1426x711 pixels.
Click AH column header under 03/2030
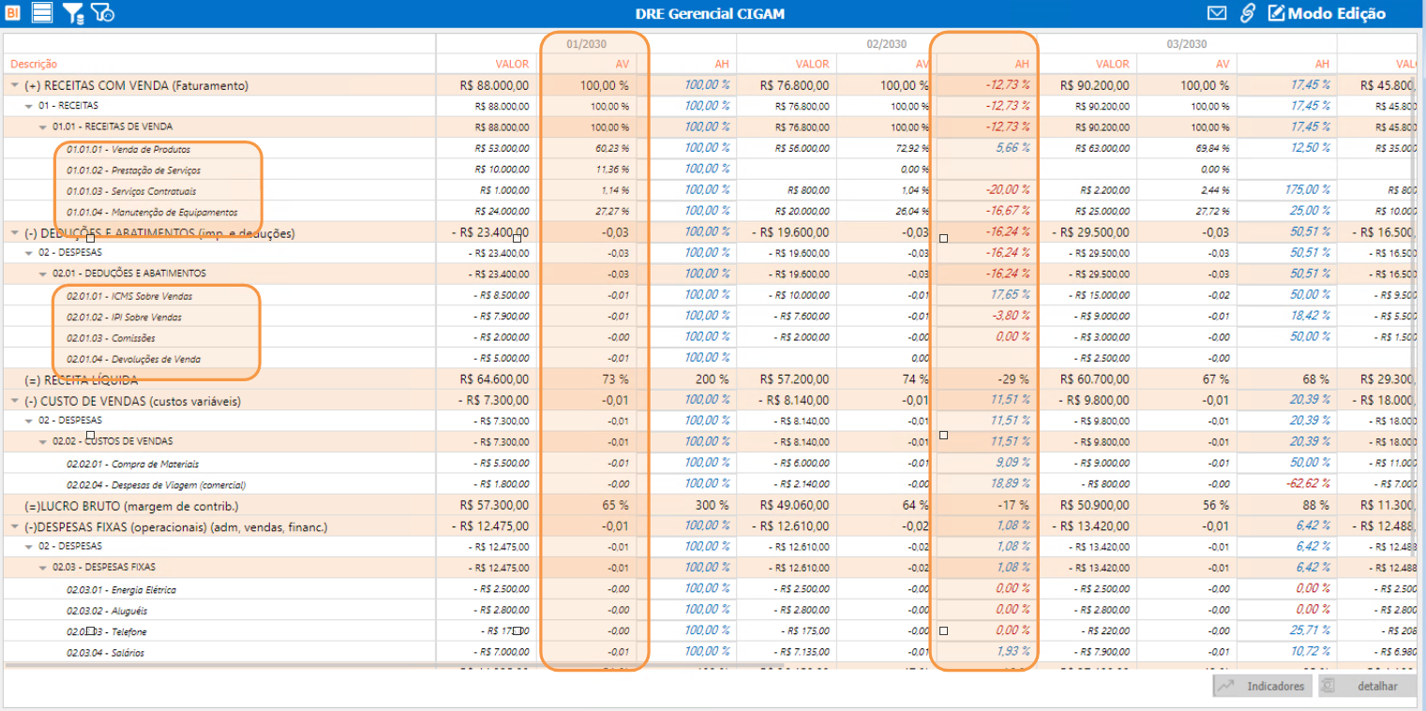[x=1321, y=64]
